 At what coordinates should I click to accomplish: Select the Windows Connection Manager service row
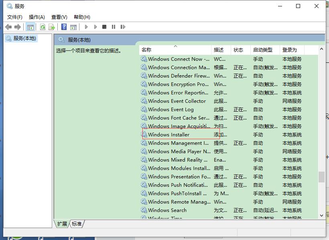coord(229,68)
